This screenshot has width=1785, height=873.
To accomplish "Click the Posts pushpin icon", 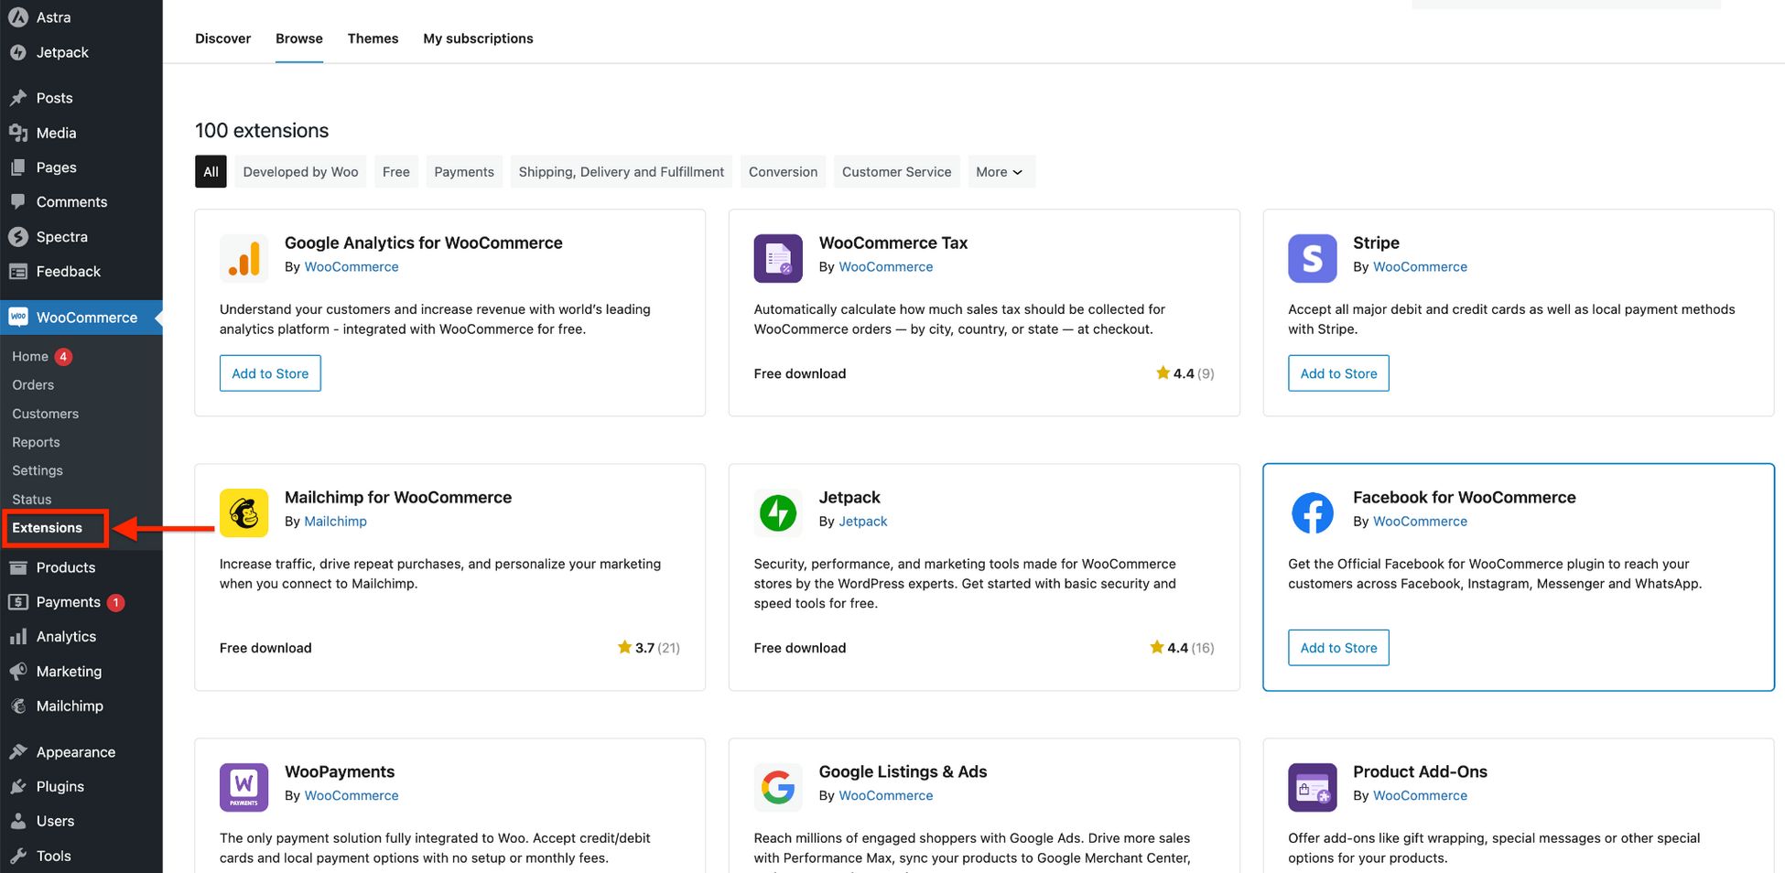I will coord(18,98).
